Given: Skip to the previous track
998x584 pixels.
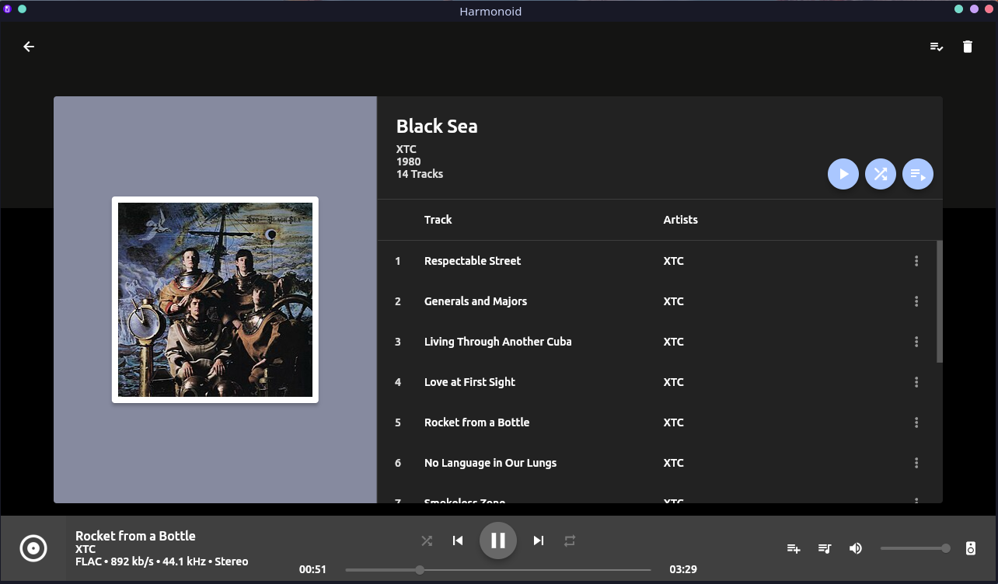Looking at the screenshot, I should 458,541.
